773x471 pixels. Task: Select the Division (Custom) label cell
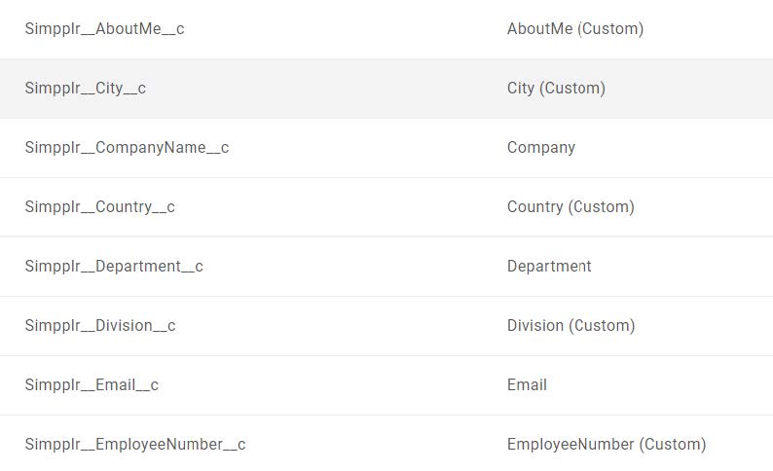pyautogui.click(x=571, y=326)
